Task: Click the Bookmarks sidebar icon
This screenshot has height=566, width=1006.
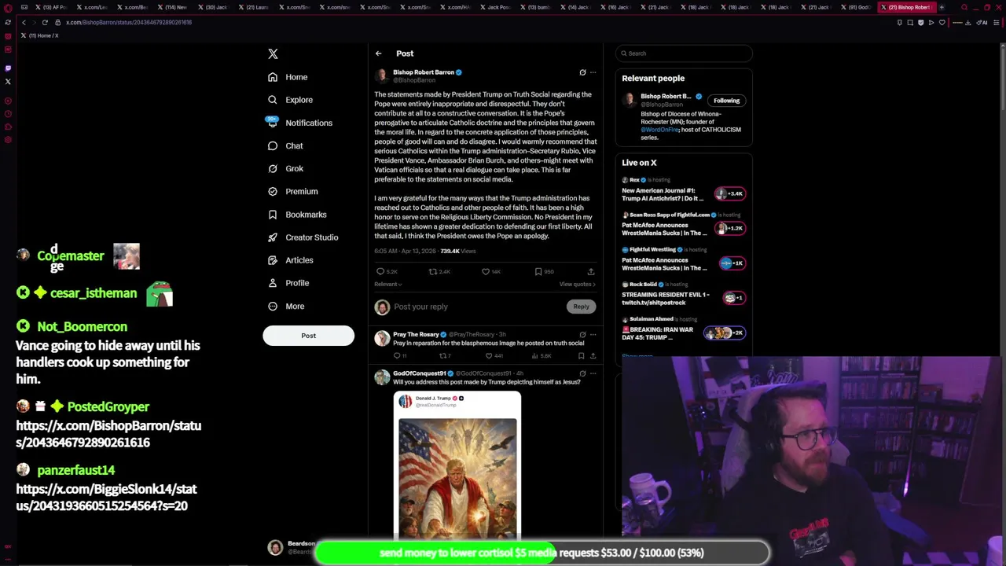Action: (x=273, y=215)
